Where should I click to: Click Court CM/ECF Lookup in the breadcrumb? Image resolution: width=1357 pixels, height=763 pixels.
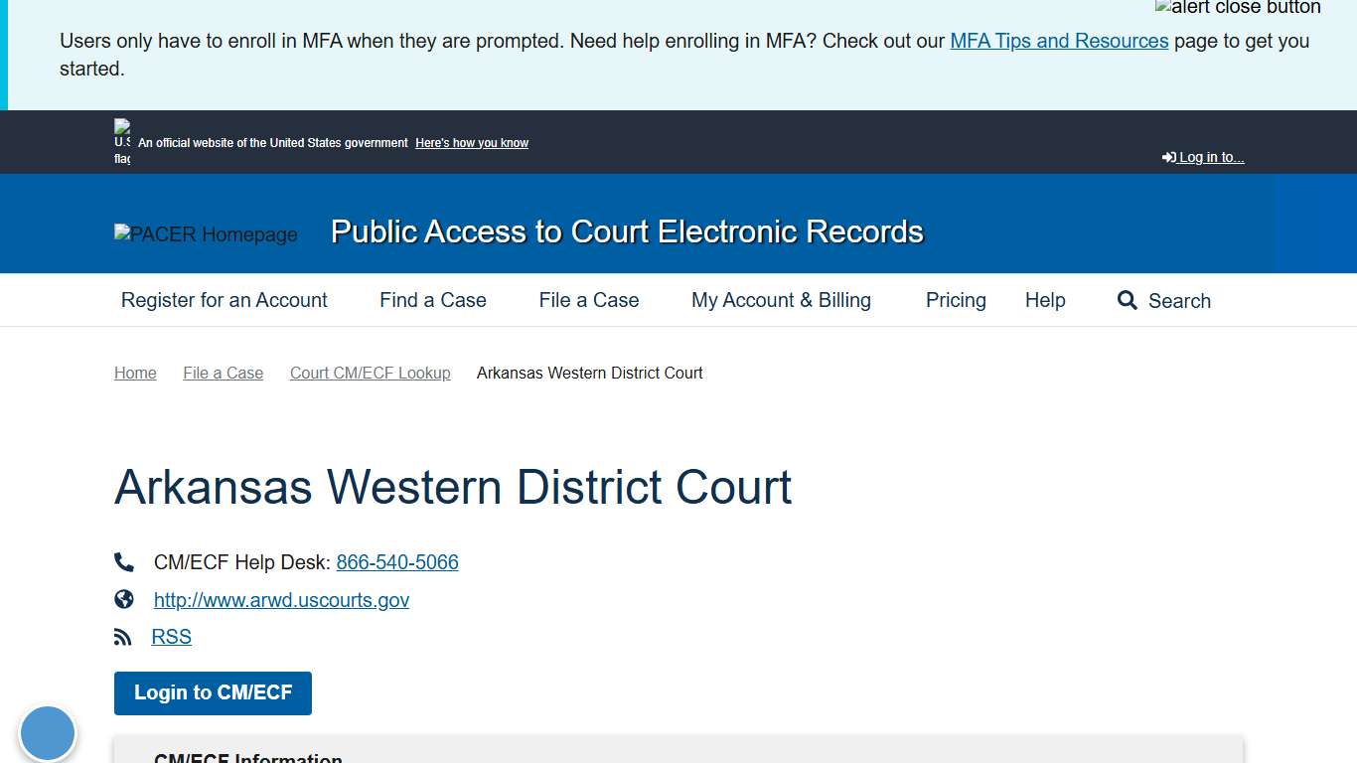click(370, 373)
